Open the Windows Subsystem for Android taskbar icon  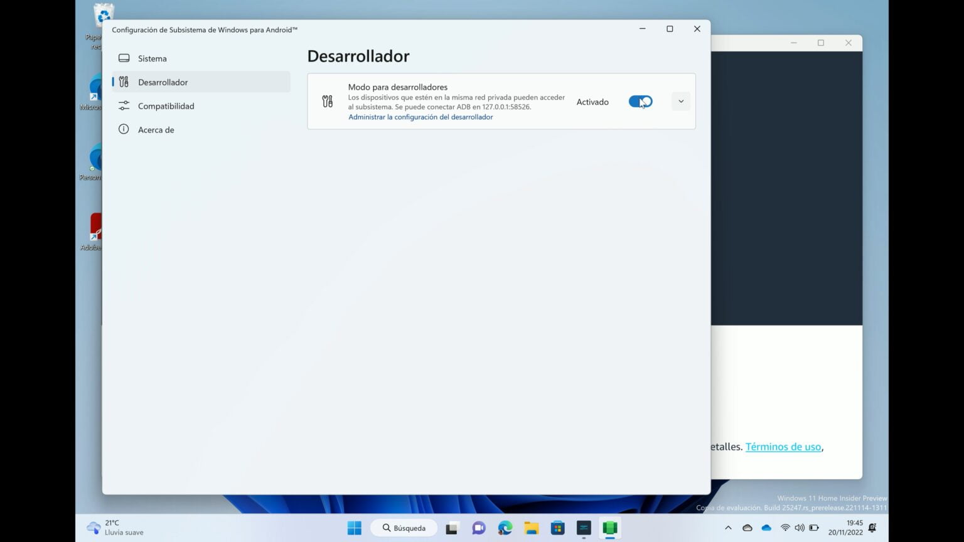pyautogui.click(x=609, y=528)
